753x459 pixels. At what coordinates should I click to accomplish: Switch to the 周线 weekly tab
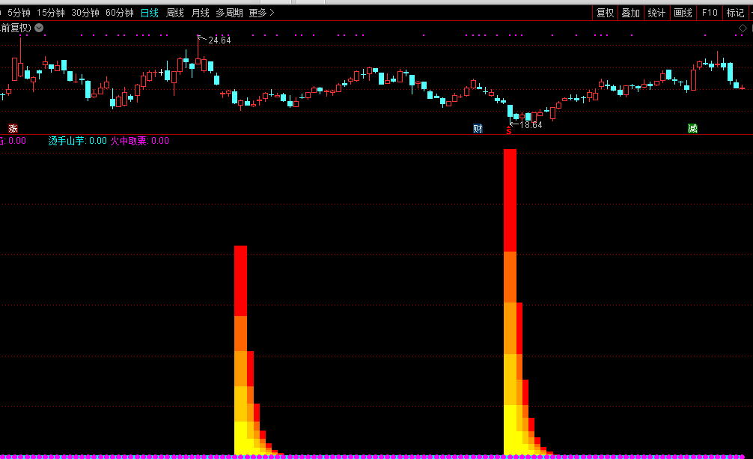point(174,13)
